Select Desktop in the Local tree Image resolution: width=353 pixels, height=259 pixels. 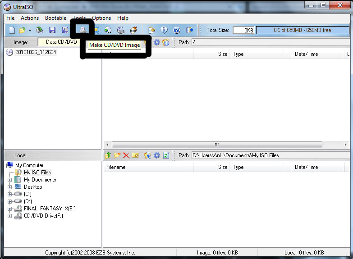pos(33,187)
